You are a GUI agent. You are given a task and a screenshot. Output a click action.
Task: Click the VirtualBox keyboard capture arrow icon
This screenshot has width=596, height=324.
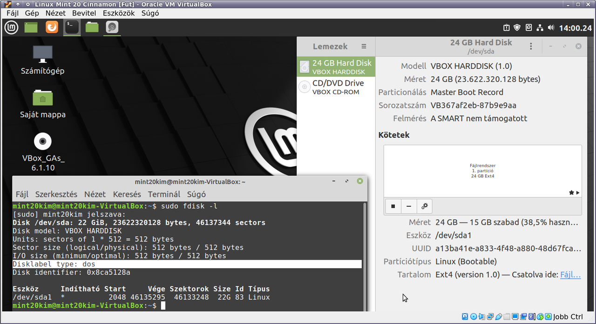click(548, 317)
